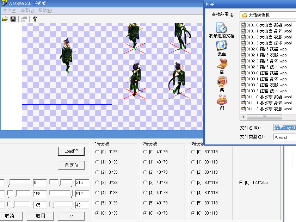This screenshot has height=222, width=296.
Task: Click the 应用 apply button
Action: (x=41, y=216)
